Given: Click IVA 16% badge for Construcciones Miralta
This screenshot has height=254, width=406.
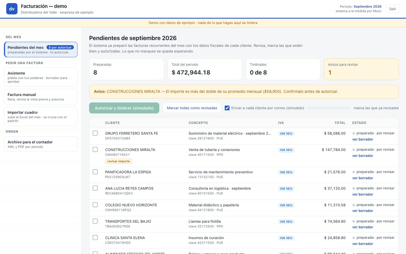Looking at the screenshot, I should click(x=286, y=150).
